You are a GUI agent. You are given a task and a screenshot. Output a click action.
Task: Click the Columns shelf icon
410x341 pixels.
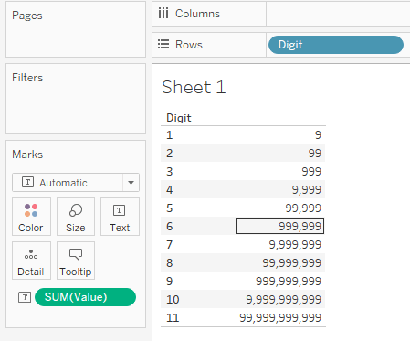coord(163,14)
